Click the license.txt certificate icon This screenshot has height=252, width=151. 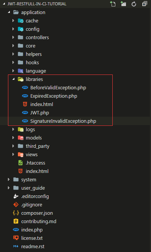(16, 238)
